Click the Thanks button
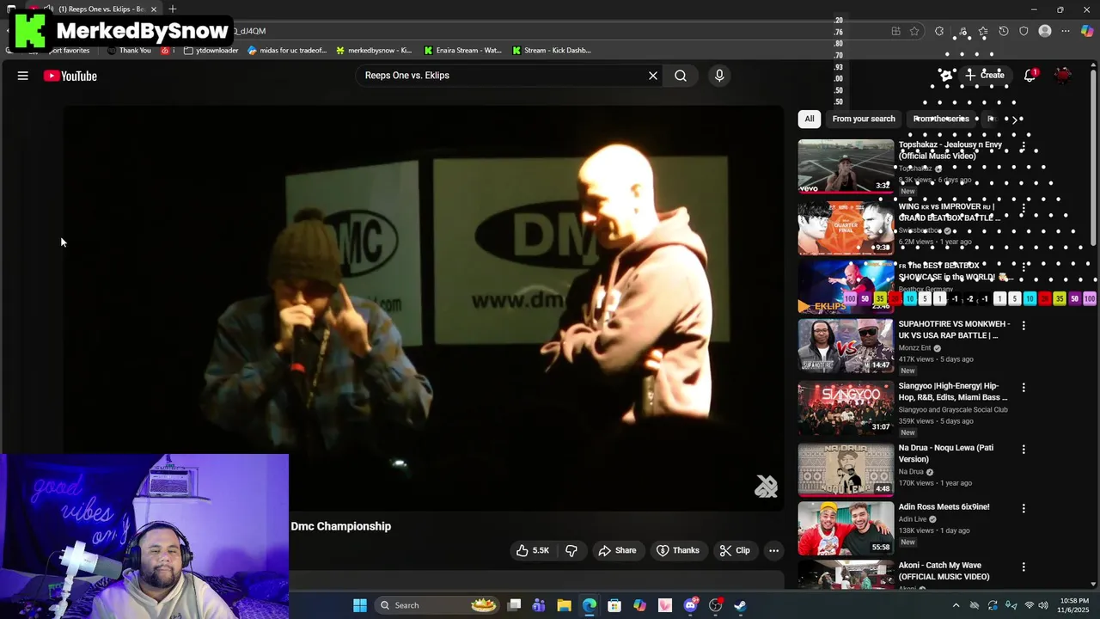 (678, 550)
